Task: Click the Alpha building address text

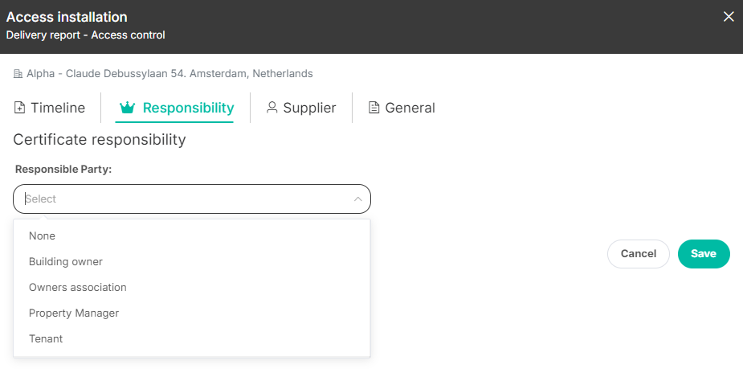Action: point(169,73)
